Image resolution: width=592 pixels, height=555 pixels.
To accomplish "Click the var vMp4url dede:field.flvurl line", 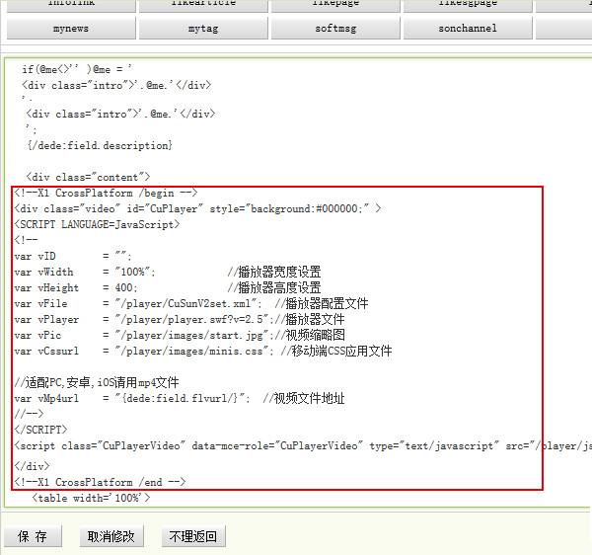I will pos(180,399).
